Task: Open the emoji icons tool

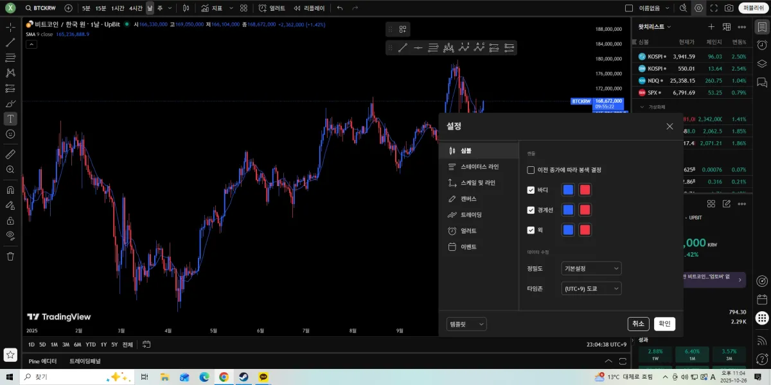Action: click(10, 134)
